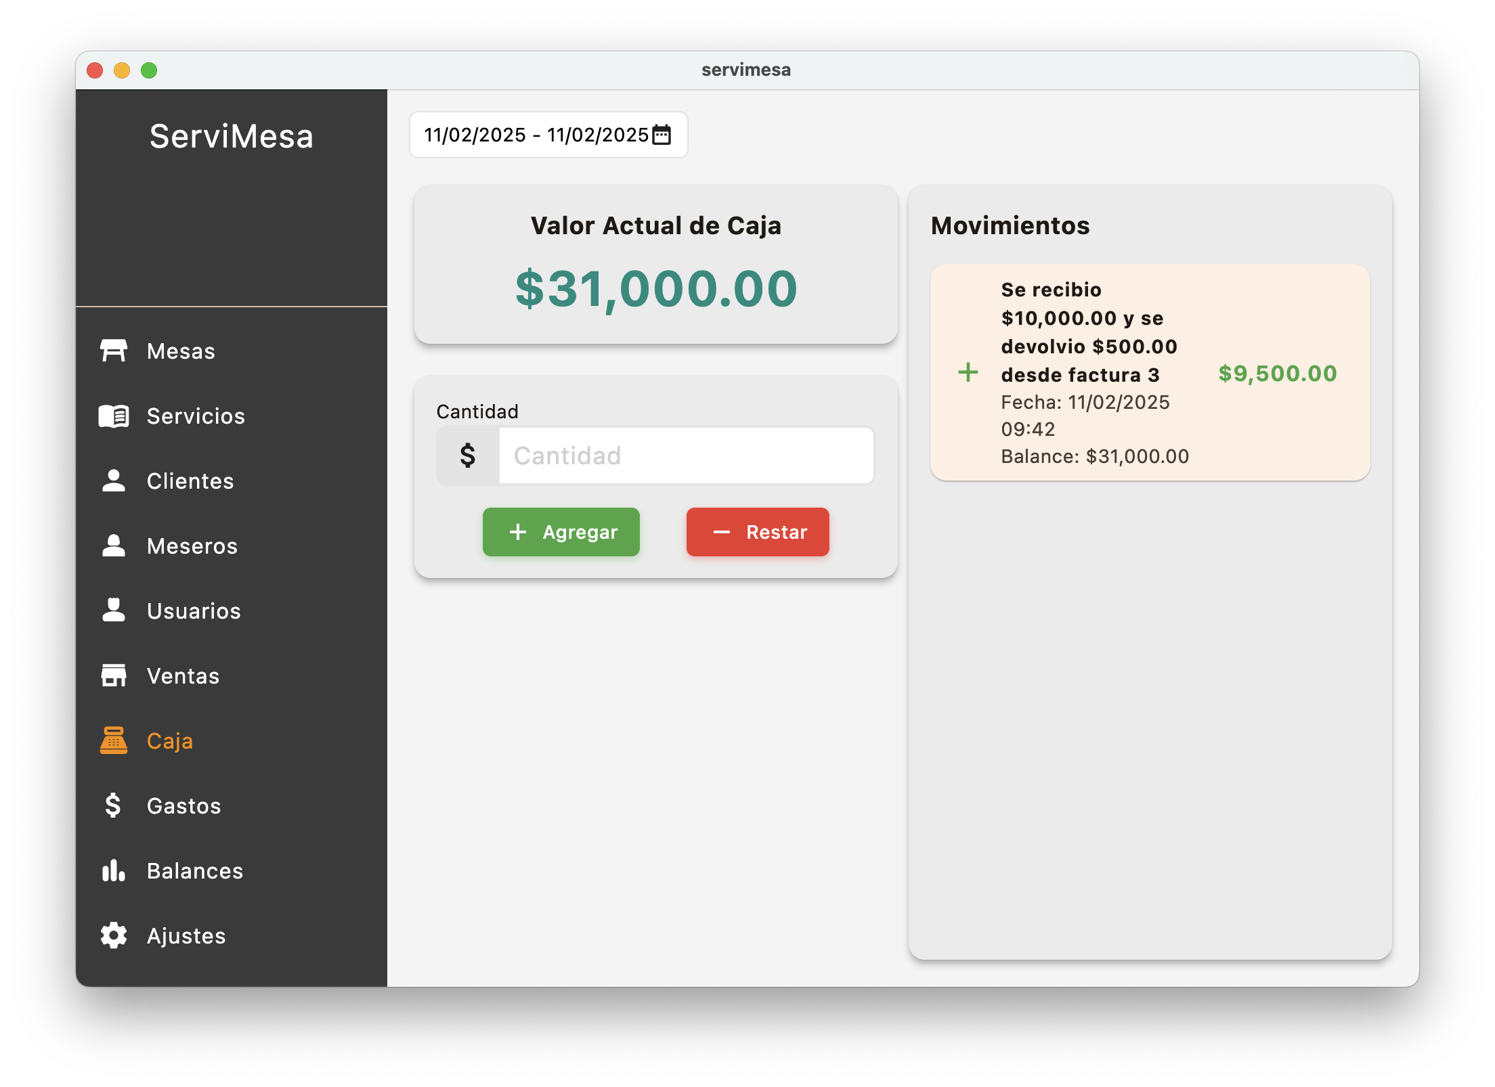Click the ServiMesa sidebar title
1495x1087 pixels.
[x=232, y=136]
